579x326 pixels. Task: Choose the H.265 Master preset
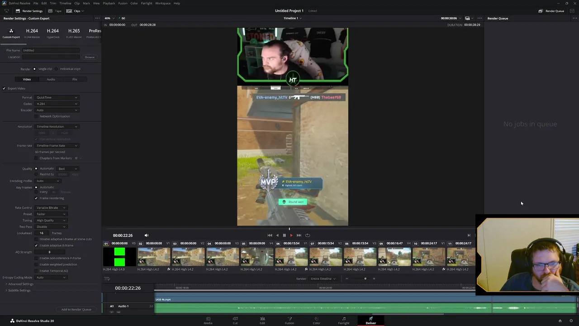[74, 33]
